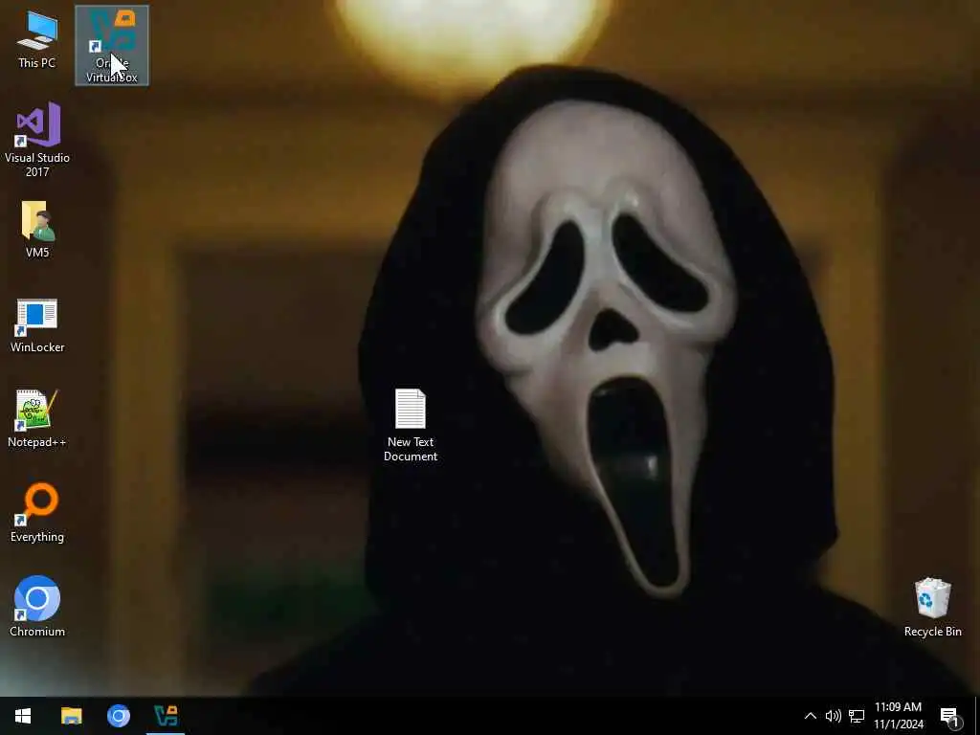
Task: Select the Recycle Bin icon
Action: pos(932,607)
